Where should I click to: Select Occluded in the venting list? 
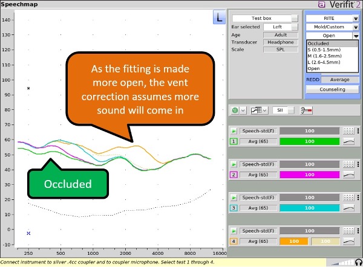click(x=332, y=43)
